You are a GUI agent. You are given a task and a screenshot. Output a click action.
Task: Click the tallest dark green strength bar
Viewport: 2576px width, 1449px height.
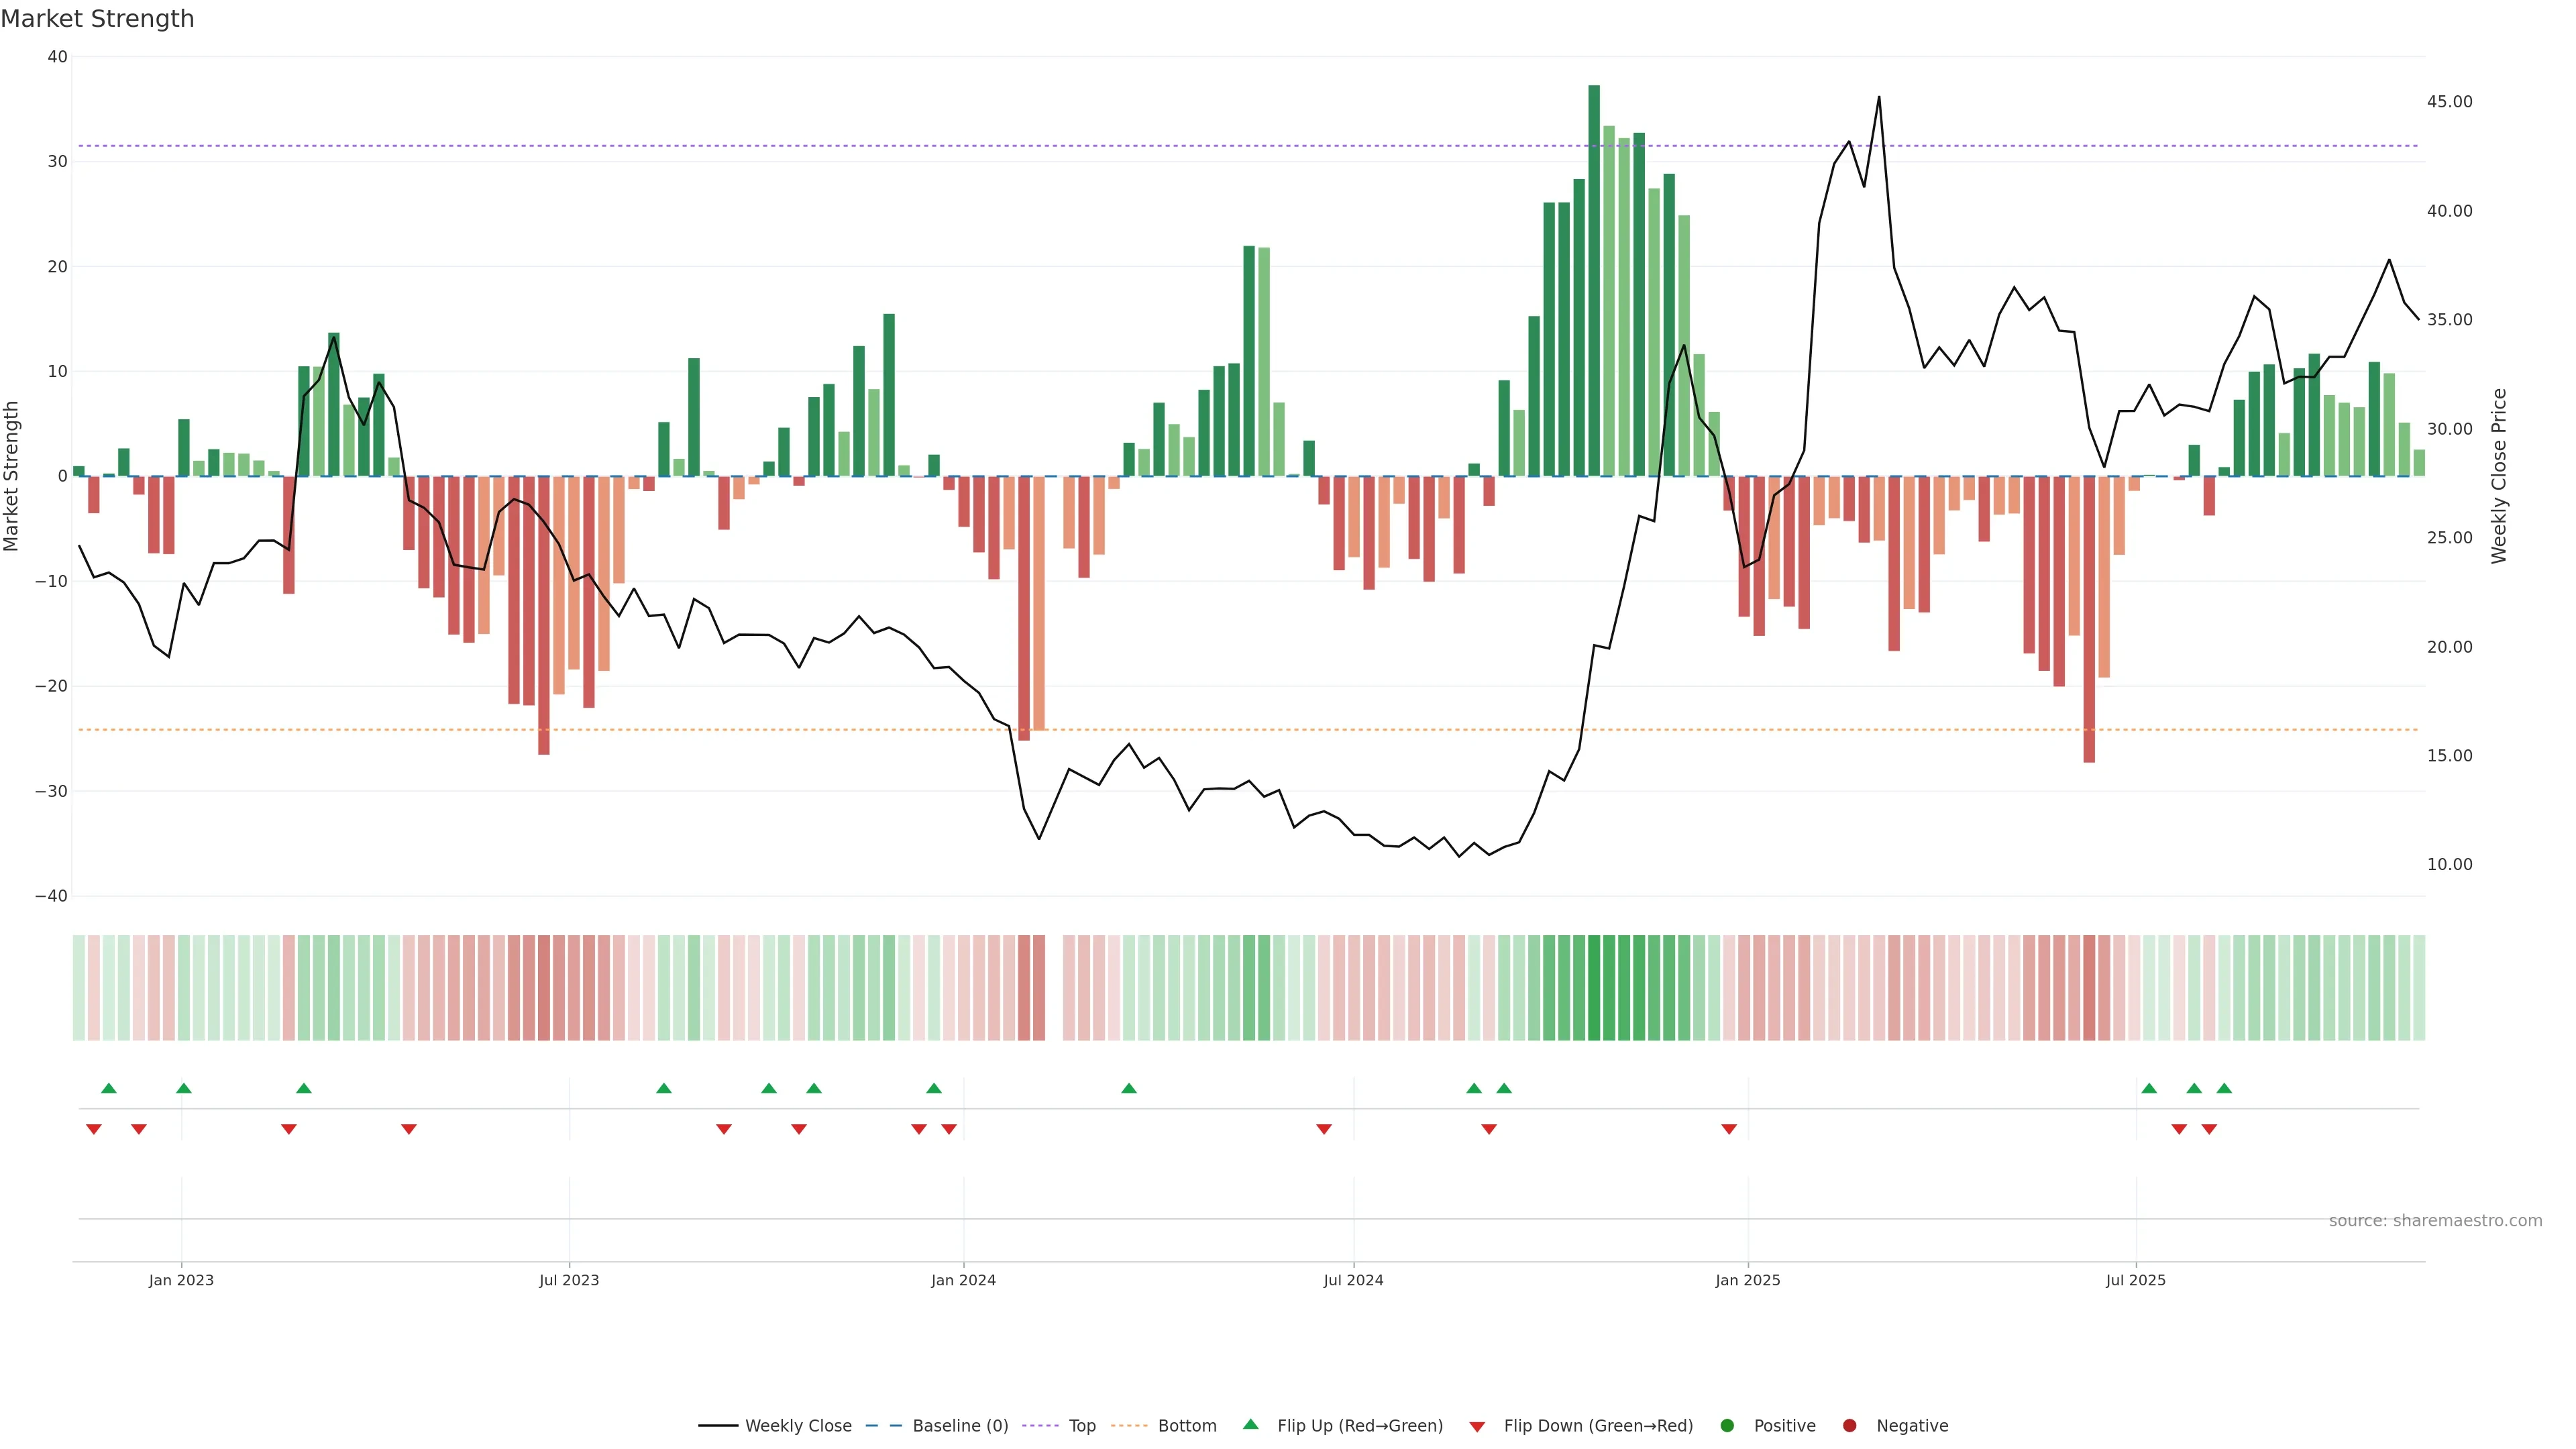pyautogui.click(x=1594, y=280)
